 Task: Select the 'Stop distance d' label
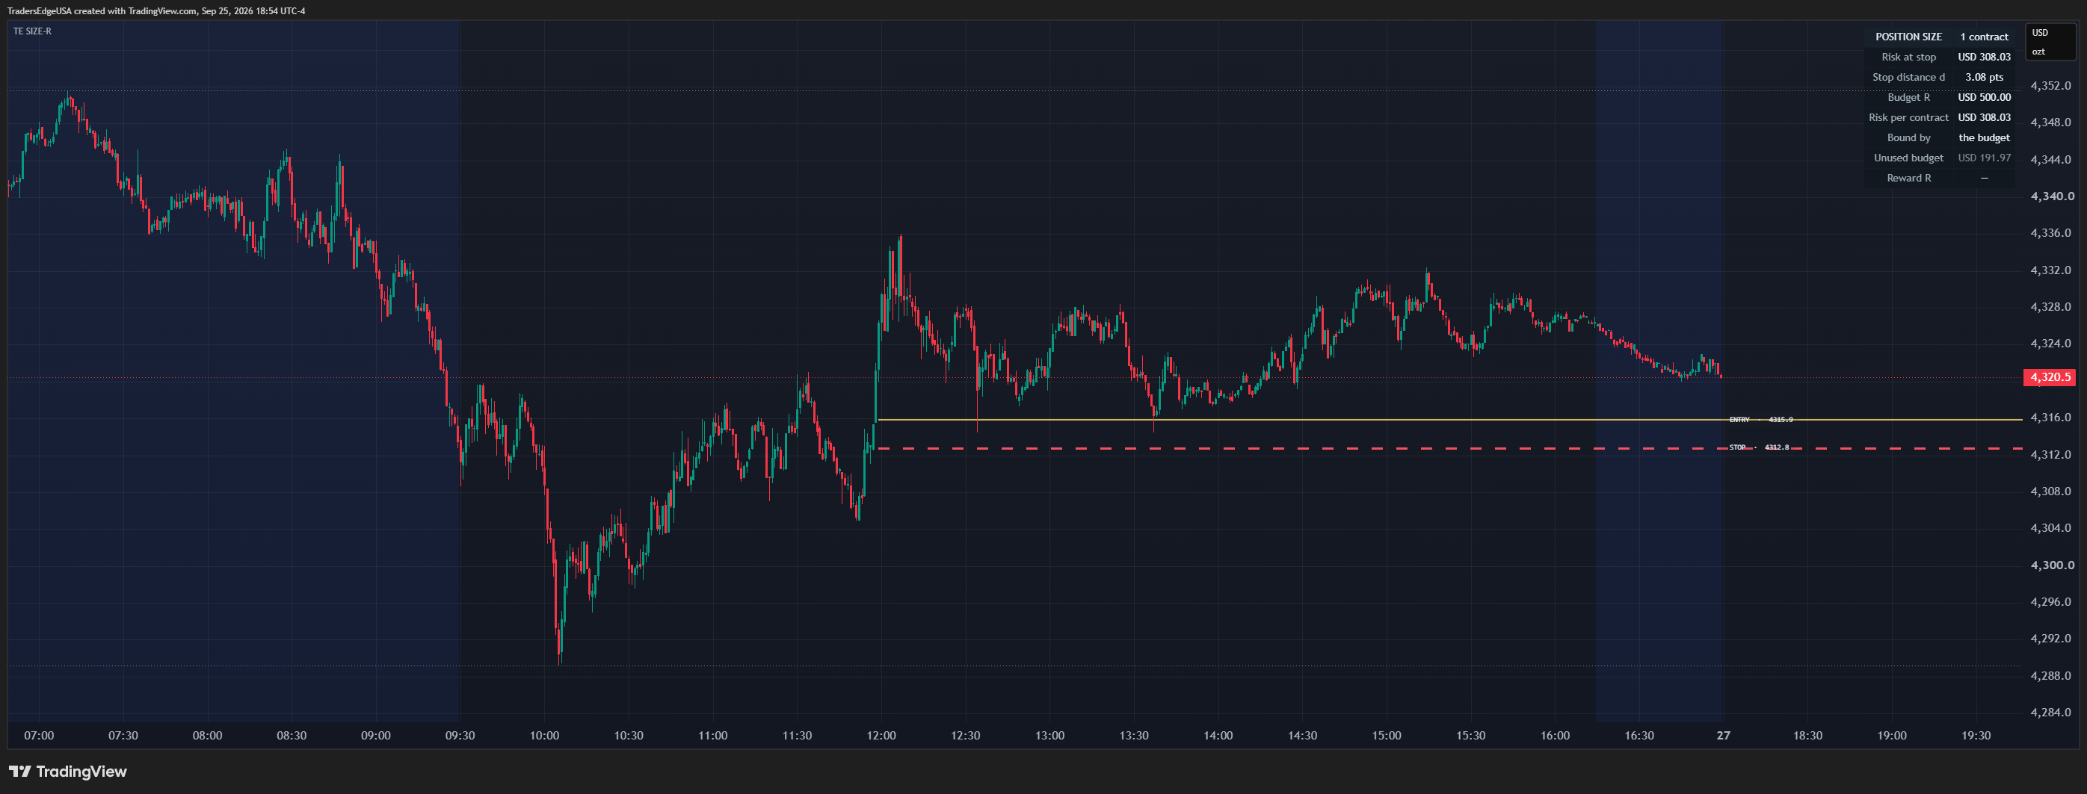coord(1908,78)
